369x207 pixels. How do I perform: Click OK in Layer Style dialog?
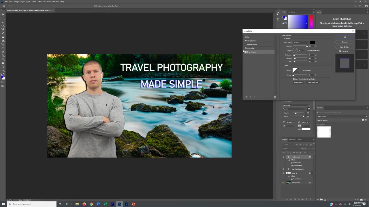(x=344, y=37)
